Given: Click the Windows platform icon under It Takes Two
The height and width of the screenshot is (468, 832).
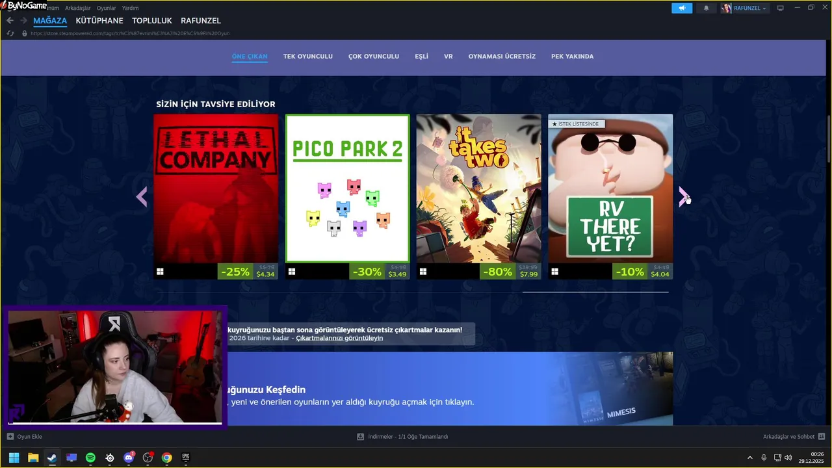Looking at the screenshot, I should coord(423,272).
